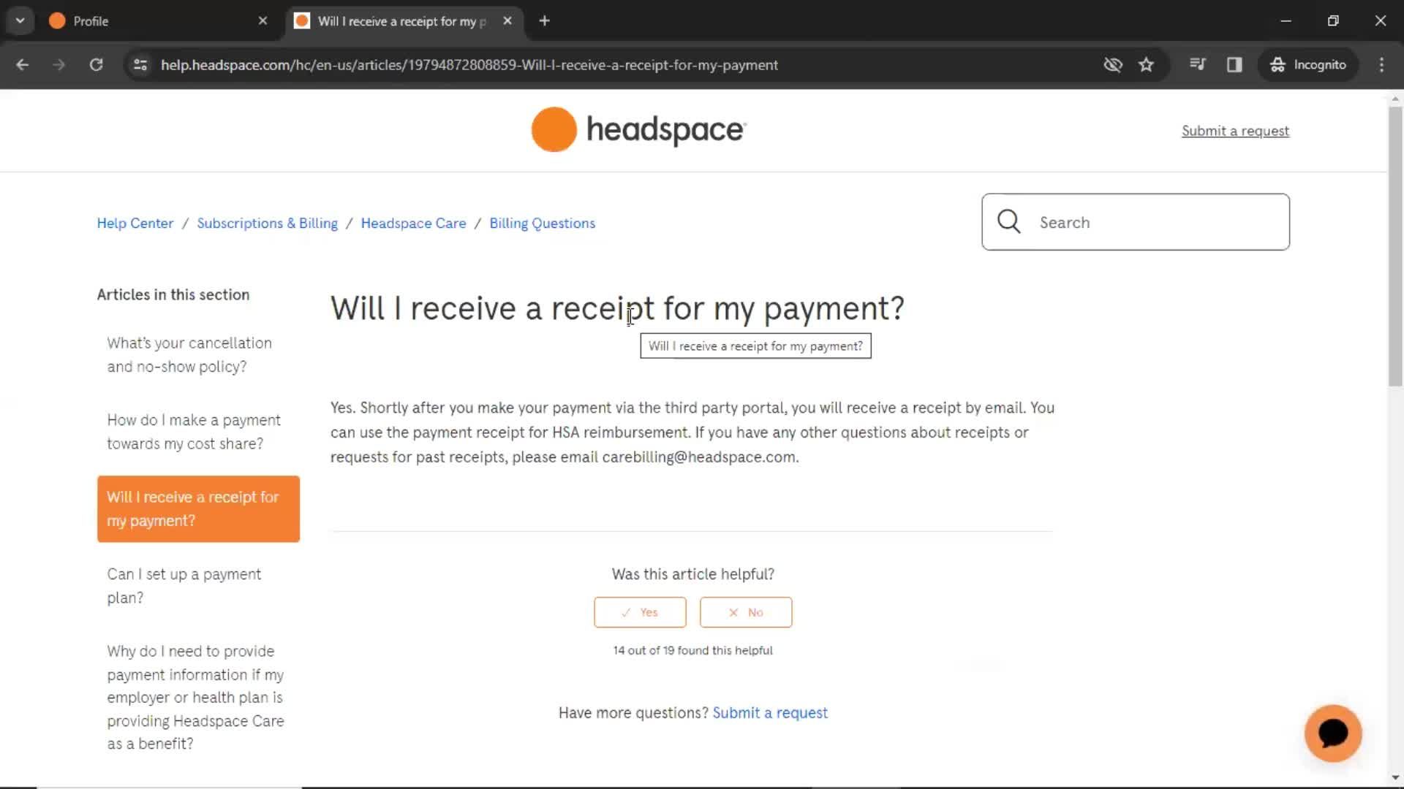Toggle the browser side panel
Image resolution: width=1404 pixels, height=789 pixels.
1235,65
